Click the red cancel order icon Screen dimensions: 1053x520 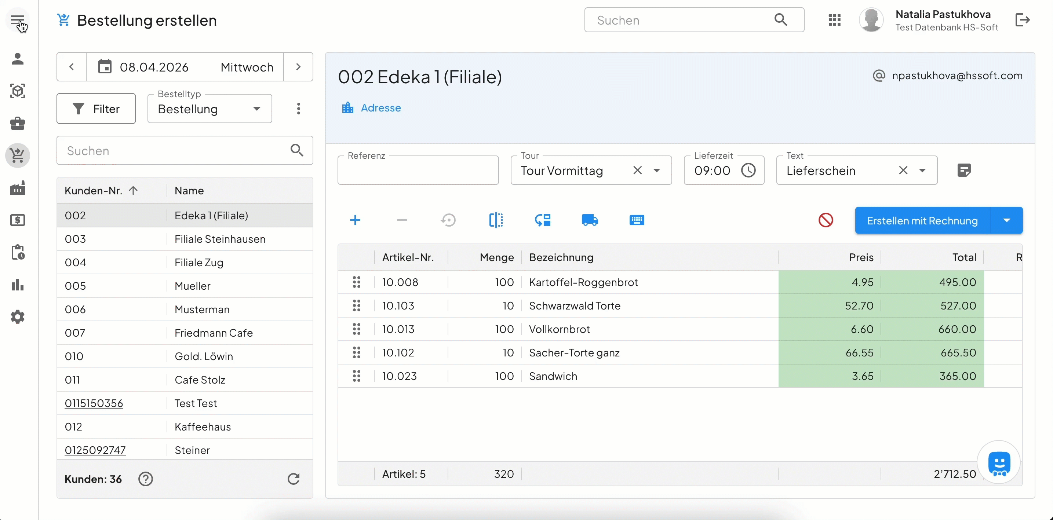pyautogui.click(x=825, y=220)
